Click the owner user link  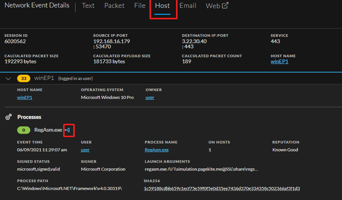pyautogui.click(x=150, y=97)
